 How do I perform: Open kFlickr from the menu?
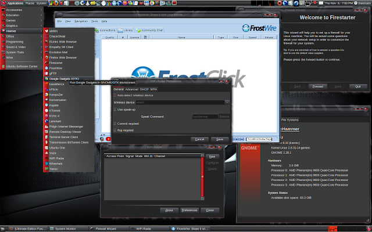(x=69, y=89)
